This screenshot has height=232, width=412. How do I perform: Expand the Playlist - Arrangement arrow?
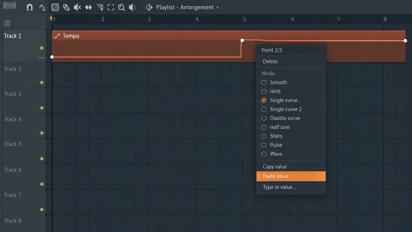(x=218, y=7)
